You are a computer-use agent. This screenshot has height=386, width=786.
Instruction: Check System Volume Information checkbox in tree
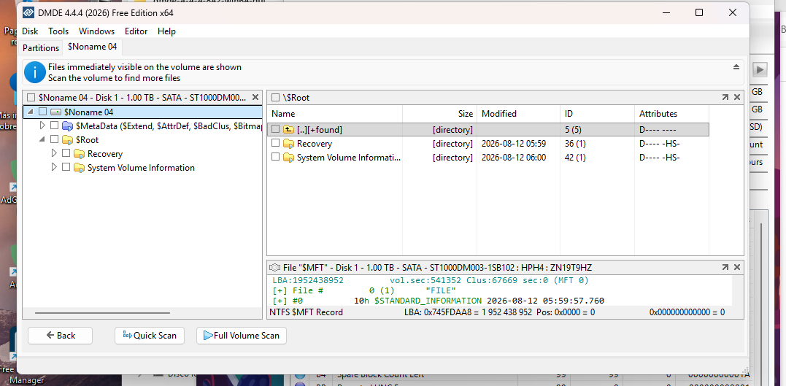(x=66, y=168)
